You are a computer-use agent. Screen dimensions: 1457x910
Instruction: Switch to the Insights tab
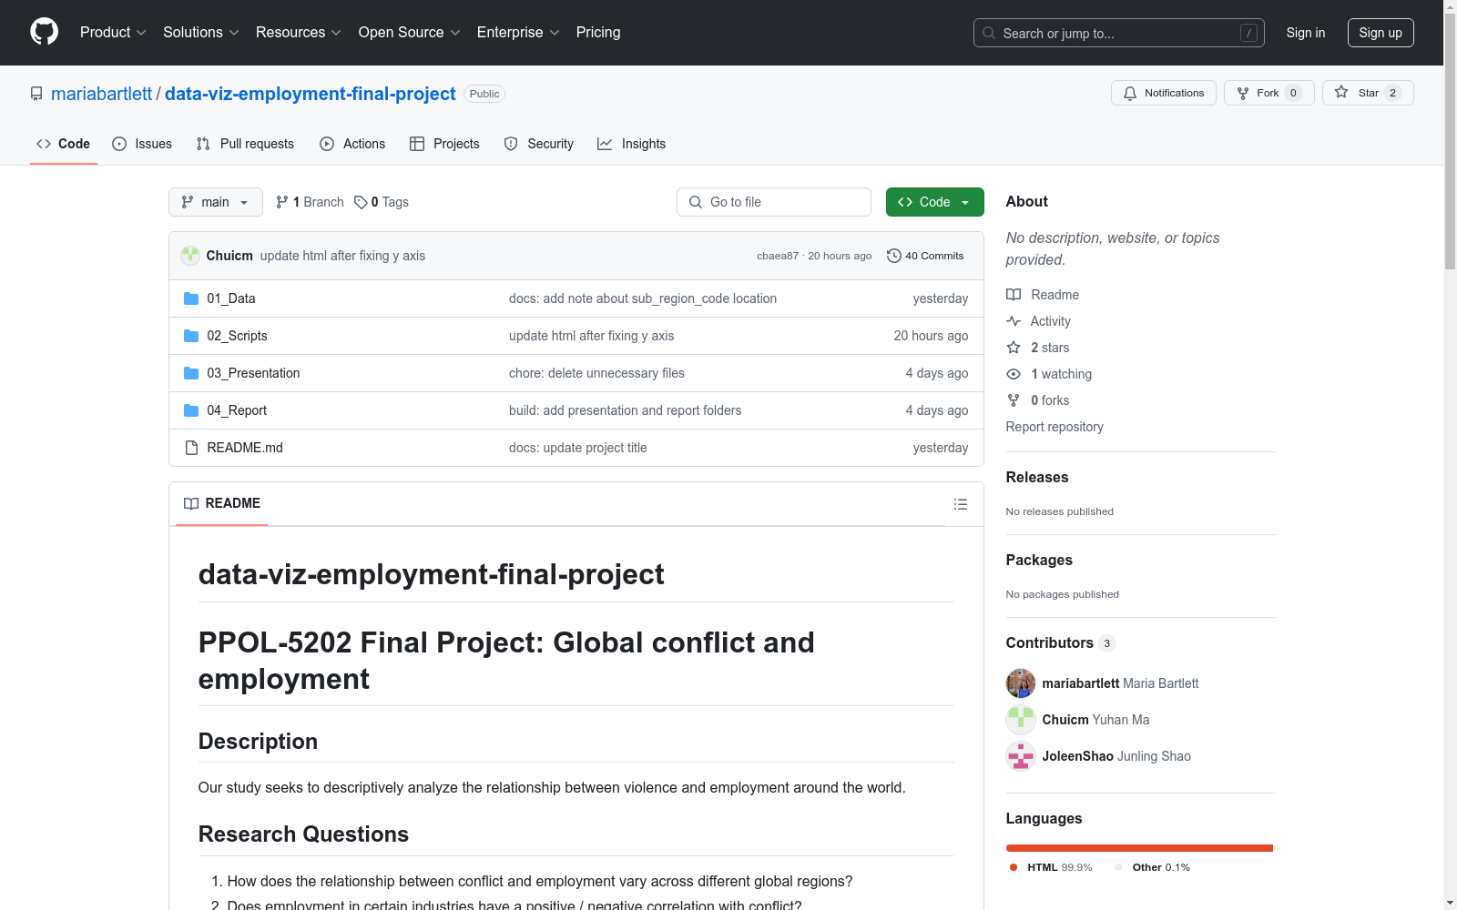(632, 144)
